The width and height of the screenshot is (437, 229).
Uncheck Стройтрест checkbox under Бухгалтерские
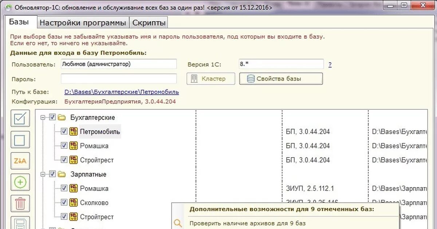[64, 160]
